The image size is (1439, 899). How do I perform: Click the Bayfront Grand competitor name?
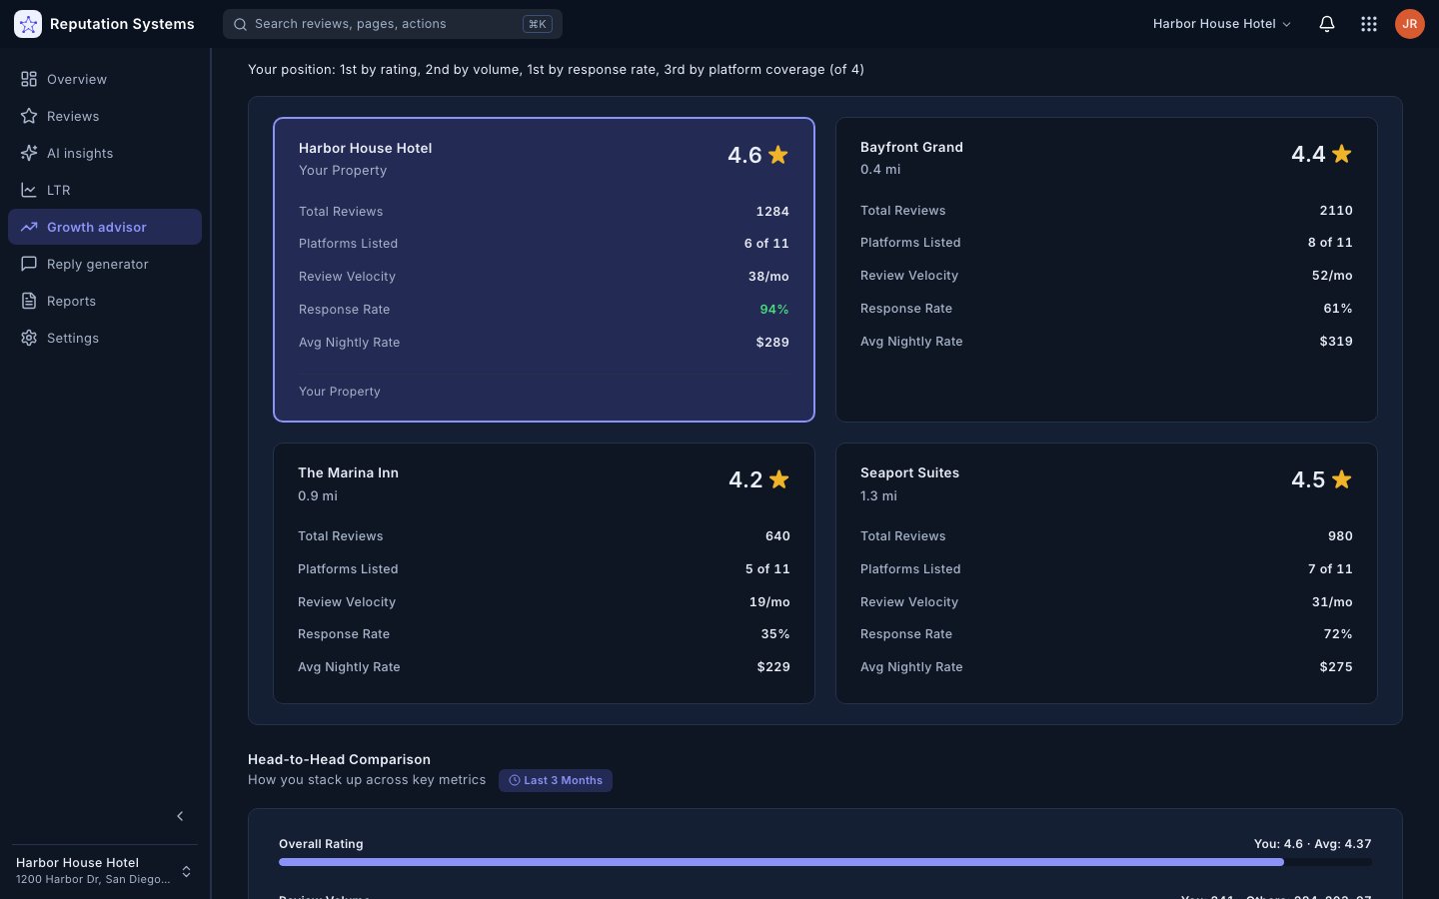click(911, 147)
